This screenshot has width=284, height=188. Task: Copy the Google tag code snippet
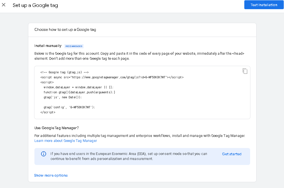tap(245, 71)
